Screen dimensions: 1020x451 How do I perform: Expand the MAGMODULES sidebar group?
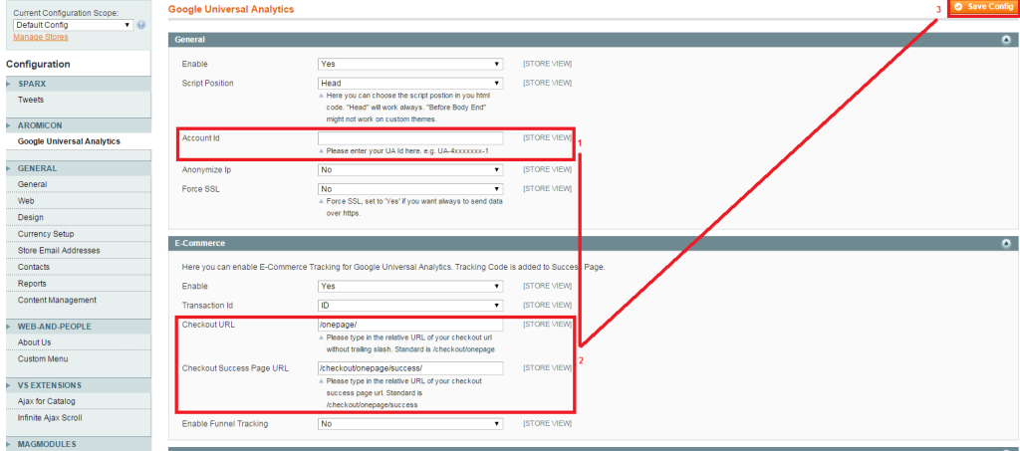click(x=78, y=444)
